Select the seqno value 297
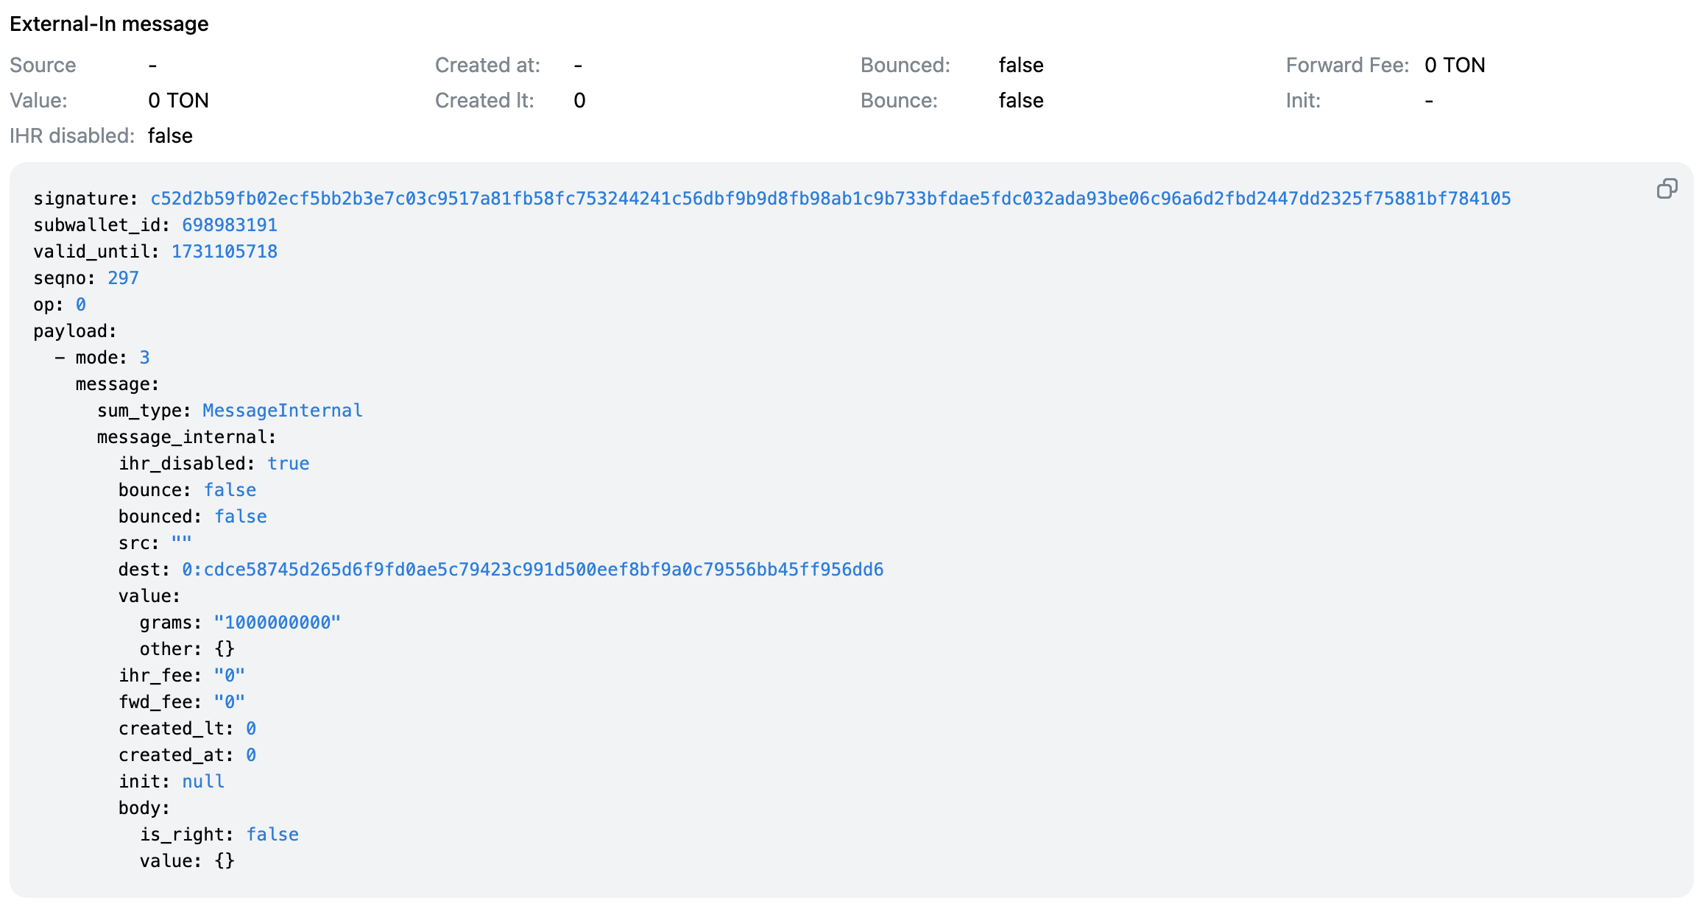 [x=122, y=277]
